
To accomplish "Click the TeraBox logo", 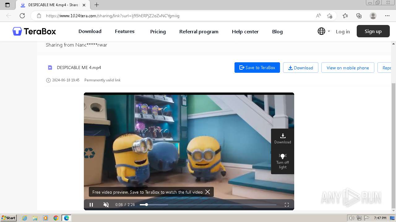I will [34, 31].
